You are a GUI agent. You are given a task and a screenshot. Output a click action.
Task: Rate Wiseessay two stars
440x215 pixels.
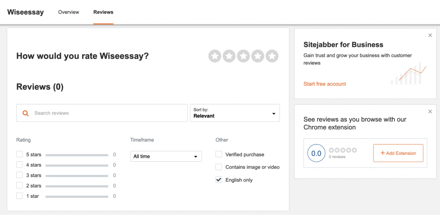tap(229, 56)
